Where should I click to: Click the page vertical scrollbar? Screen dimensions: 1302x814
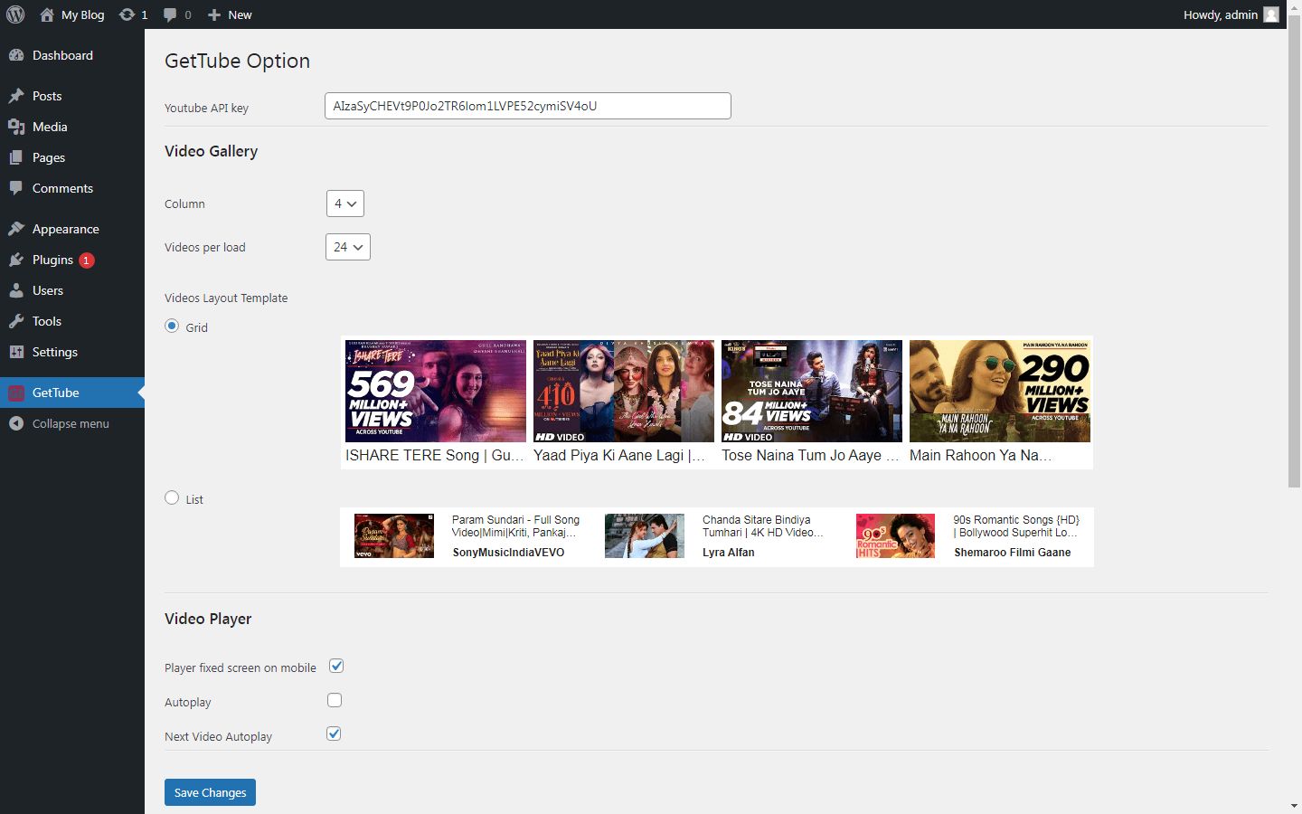(1295, 253)
